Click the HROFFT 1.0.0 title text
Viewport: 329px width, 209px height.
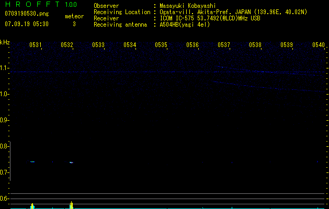(41, 4)
